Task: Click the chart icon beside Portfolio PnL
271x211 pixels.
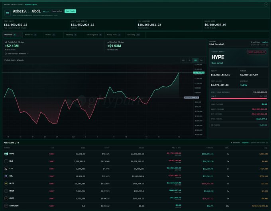Action: tap(6, 42)
